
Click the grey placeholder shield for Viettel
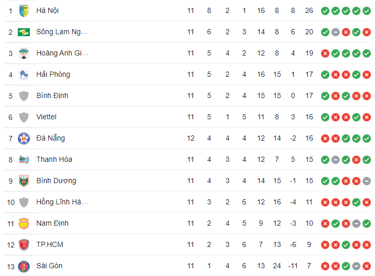[x=24, y=117]
